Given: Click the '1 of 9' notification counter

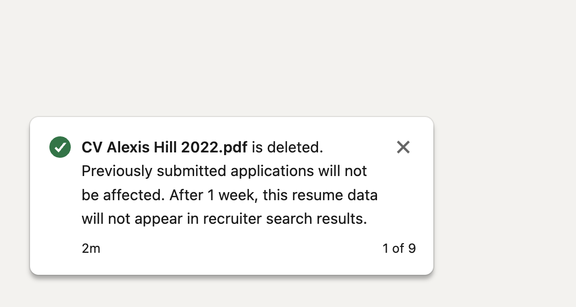Looking at the screenshot, I should (398, 248).
